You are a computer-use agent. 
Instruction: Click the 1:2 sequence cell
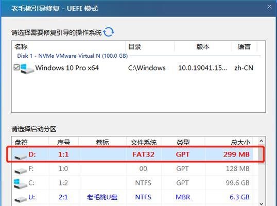(63, 183)
